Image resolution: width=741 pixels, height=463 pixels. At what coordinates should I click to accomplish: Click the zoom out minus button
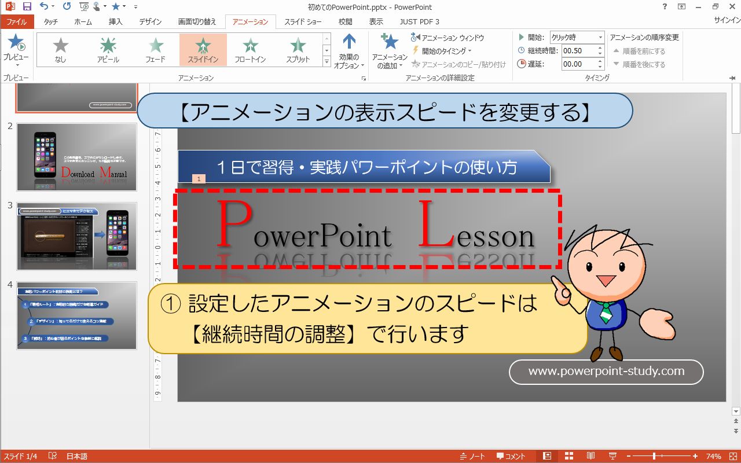point(628,456)
